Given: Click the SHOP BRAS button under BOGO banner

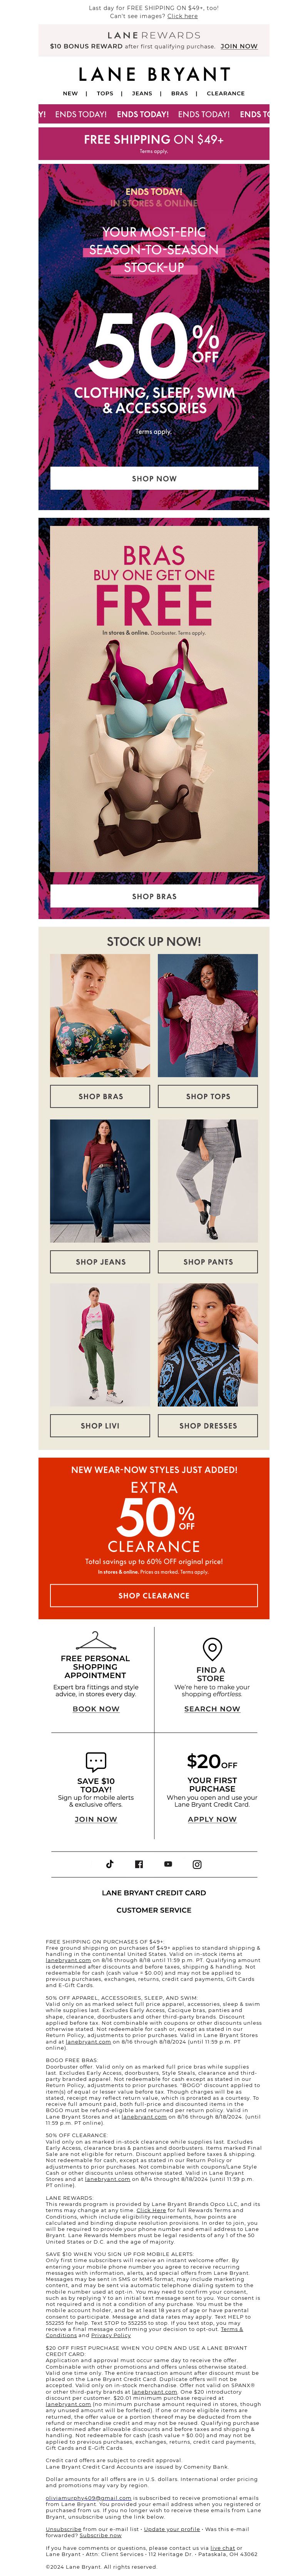Looking at the screenshot, I should click(154, 896).
